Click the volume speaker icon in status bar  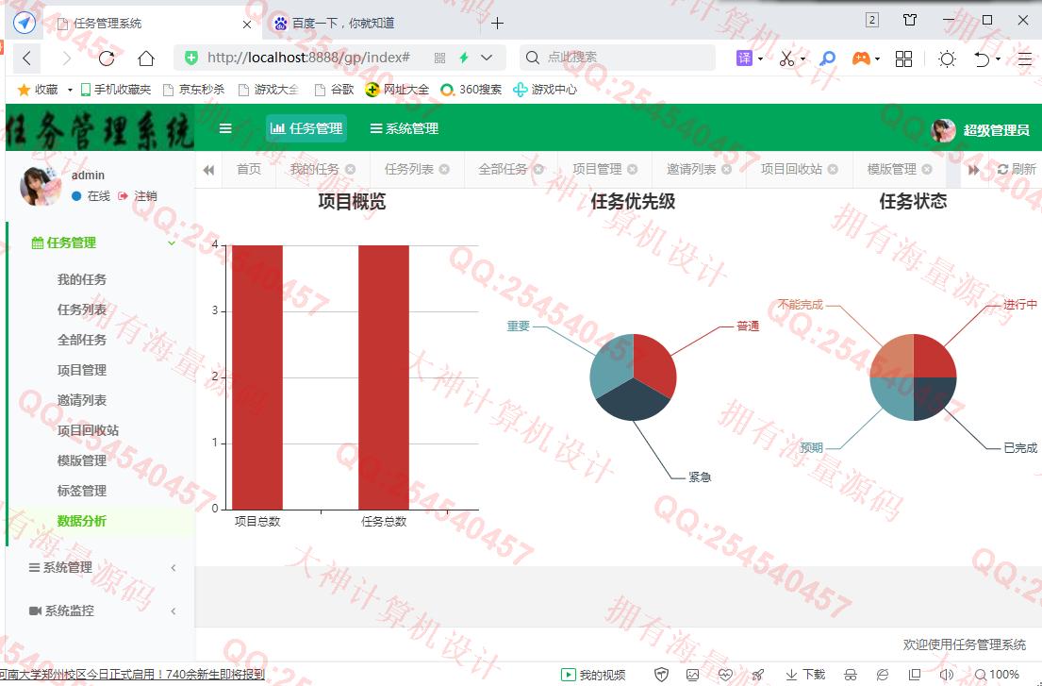947,675
